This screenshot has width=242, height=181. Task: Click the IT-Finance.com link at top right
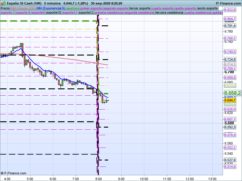click(228, 2)
